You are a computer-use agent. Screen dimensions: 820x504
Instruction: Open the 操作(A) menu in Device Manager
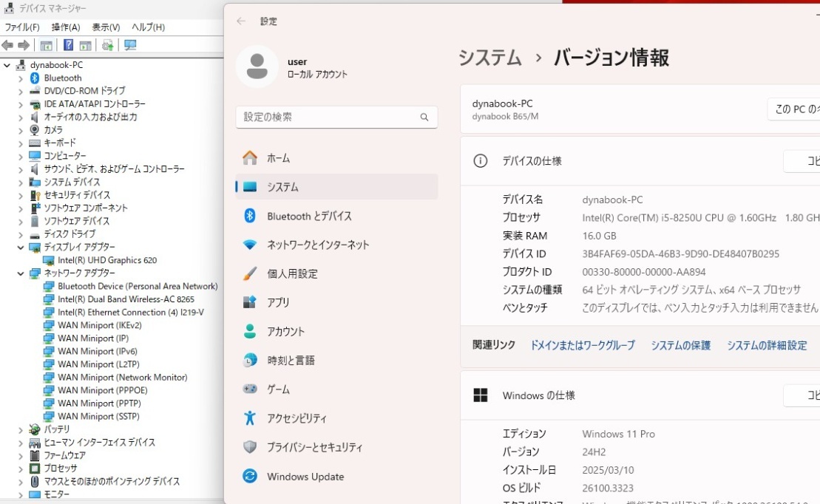click(x=66, y=27)
